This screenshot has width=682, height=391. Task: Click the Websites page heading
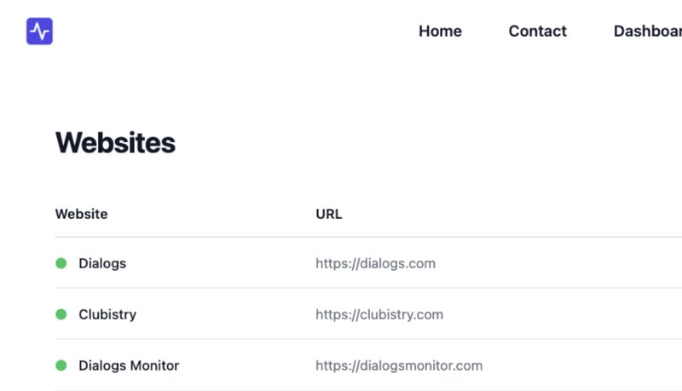pos(115,143)
